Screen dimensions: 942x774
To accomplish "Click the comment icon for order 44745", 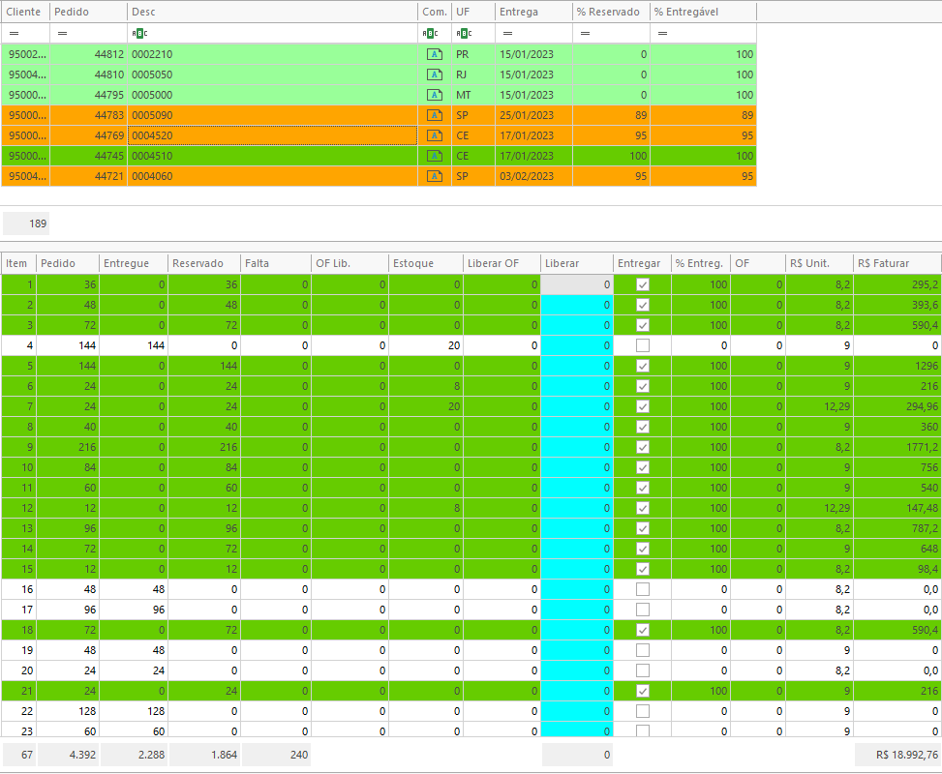I will 435,156.
